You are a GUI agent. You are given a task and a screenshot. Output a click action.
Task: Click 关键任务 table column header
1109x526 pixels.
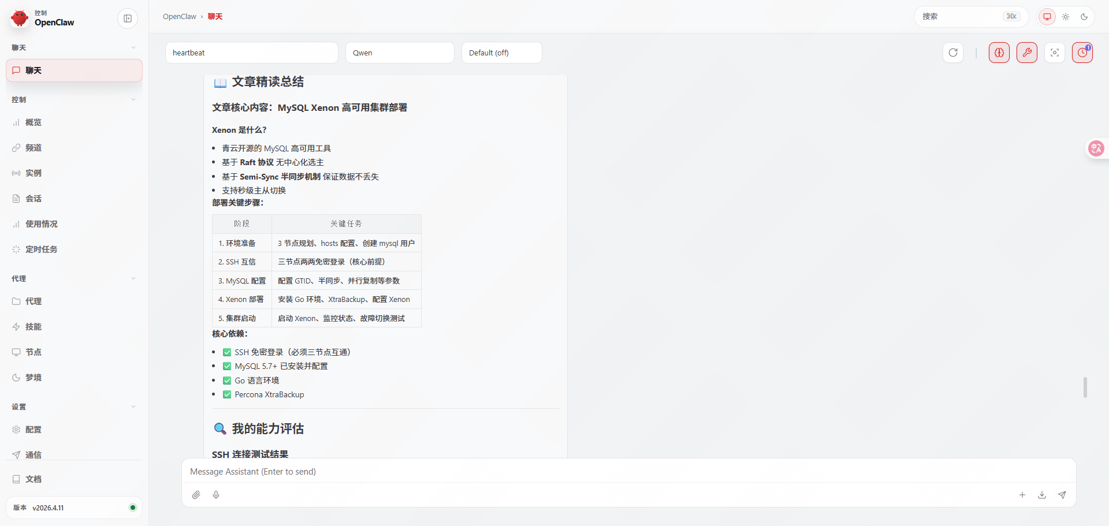click(347, 223)
